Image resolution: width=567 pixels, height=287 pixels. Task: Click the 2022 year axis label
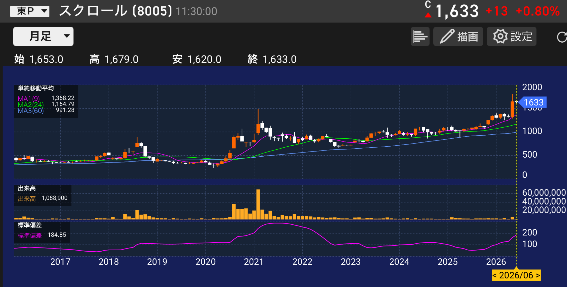pyautogui.click(x=302, y=262)
